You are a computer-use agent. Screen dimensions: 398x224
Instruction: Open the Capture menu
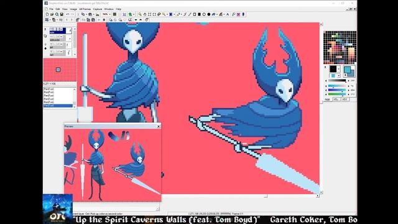[x=98, y=9]
